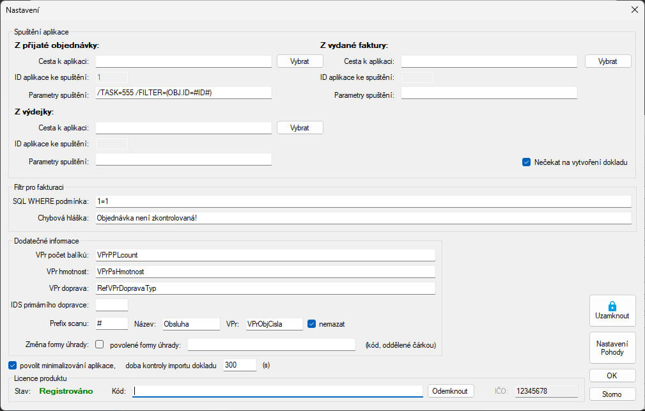Click into the Chybová hláška text field
Image resolution: width=645 pixels, height=411 pixels.
[362, 218]
